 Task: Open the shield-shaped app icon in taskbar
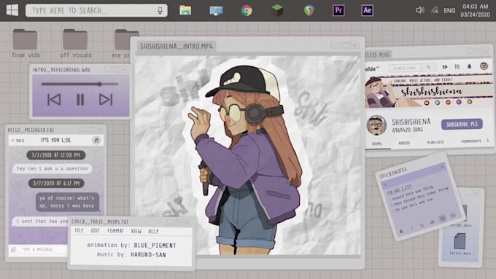coord(309,10)
